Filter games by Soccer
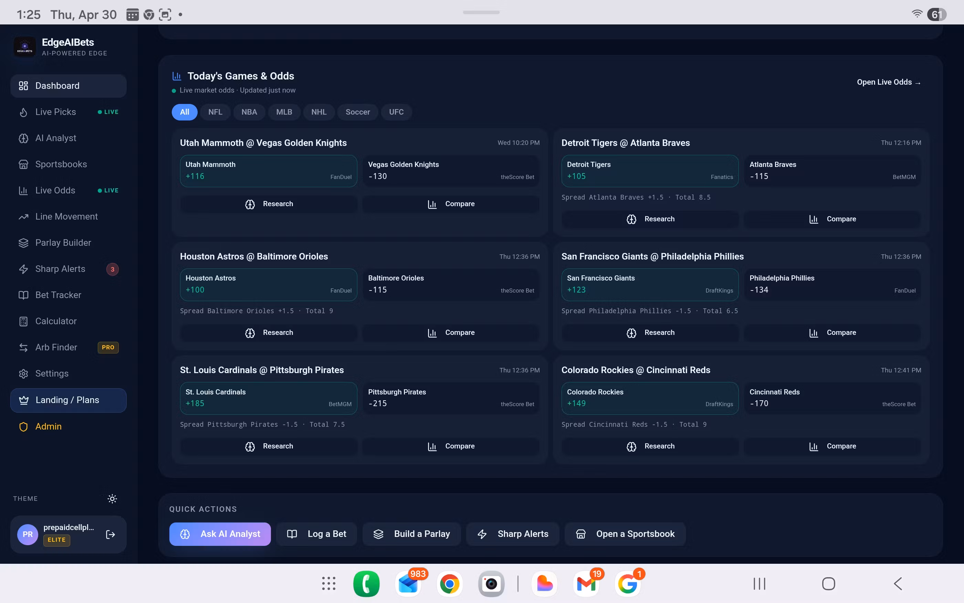Screen dimensions: 964x603 (357, 112)
